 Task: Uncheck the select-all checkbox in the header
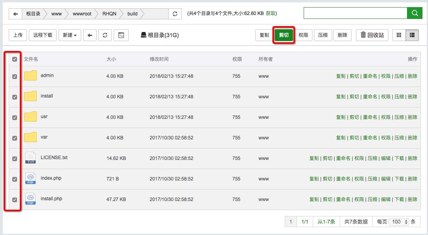[15, 59]
